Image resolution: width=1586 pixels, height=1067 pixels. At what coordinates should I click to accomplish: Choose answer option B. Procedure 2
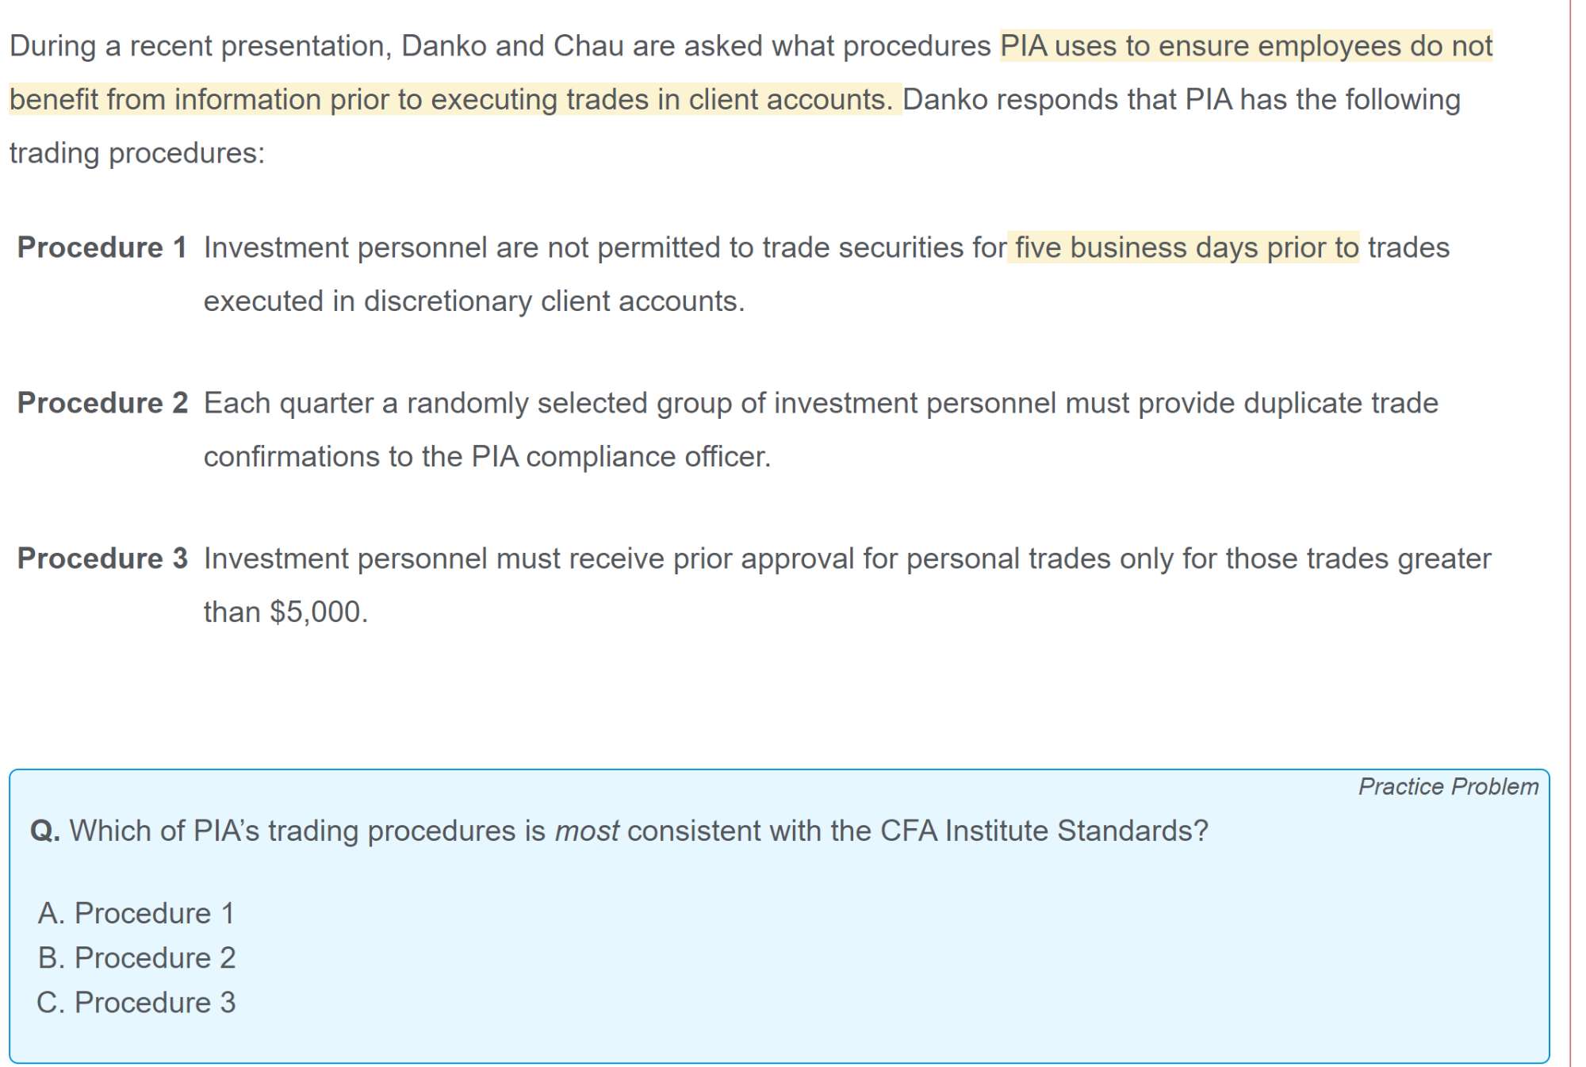pos(136,958)
